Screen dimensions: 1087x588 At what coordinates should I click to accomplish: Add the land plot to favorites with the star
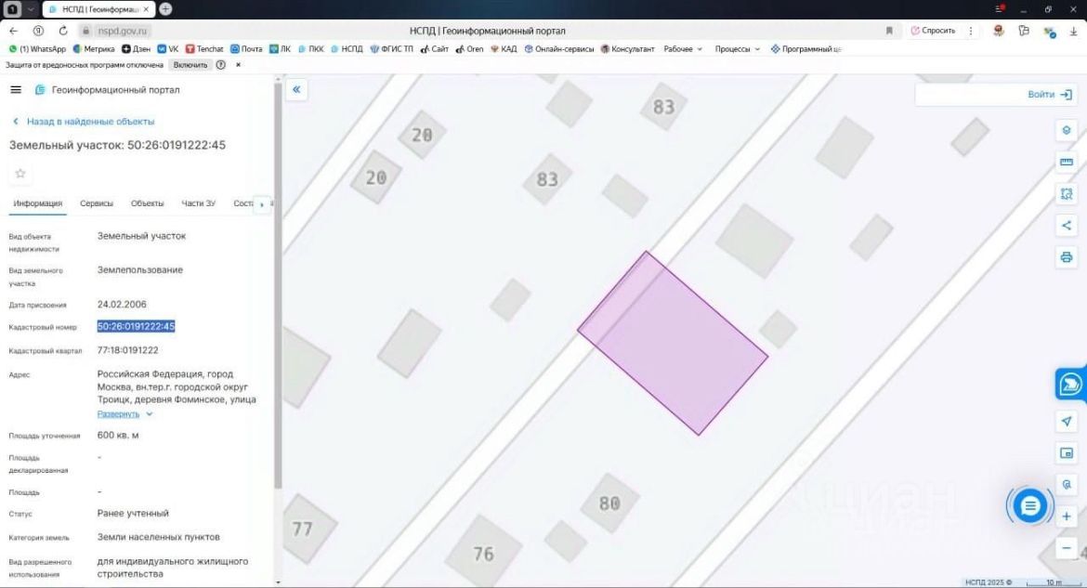[20, 174]
